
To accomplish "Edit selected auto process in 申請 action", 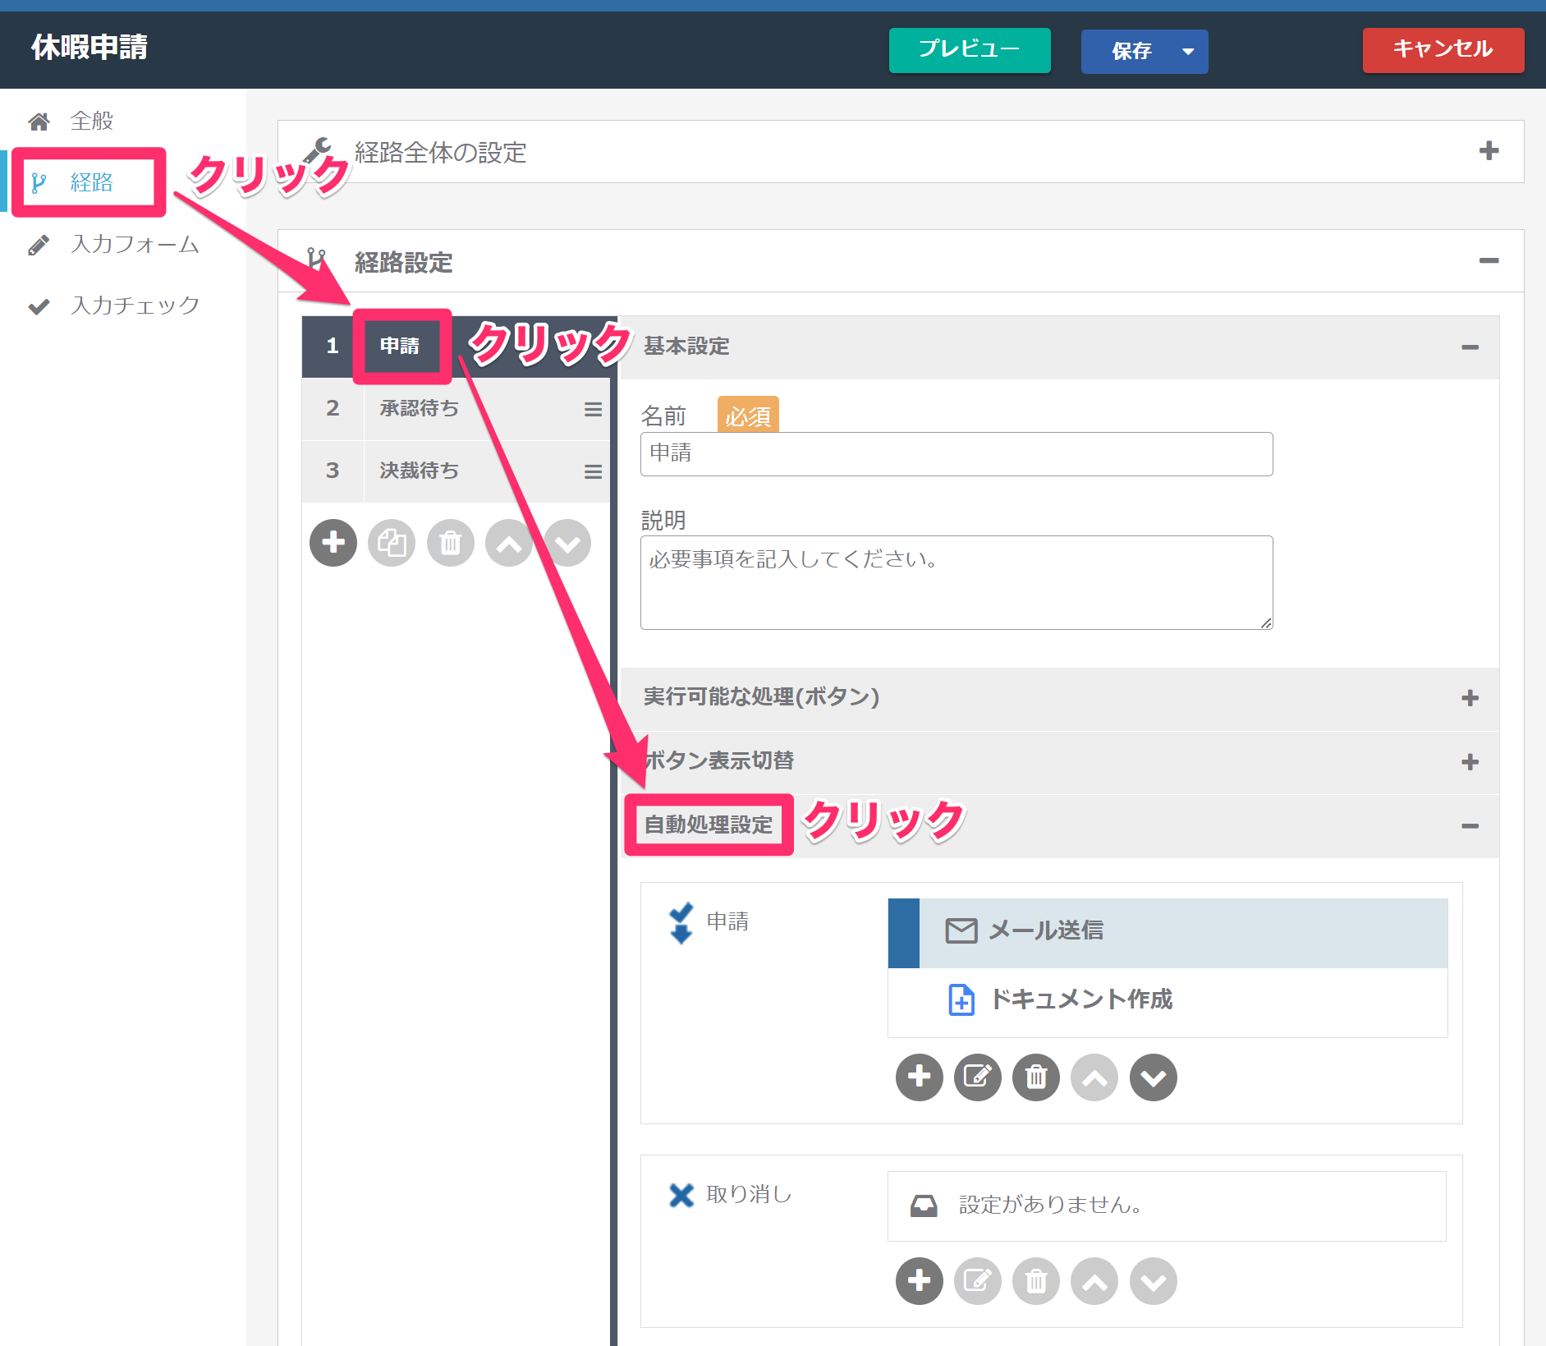I will coord(978,1077).
